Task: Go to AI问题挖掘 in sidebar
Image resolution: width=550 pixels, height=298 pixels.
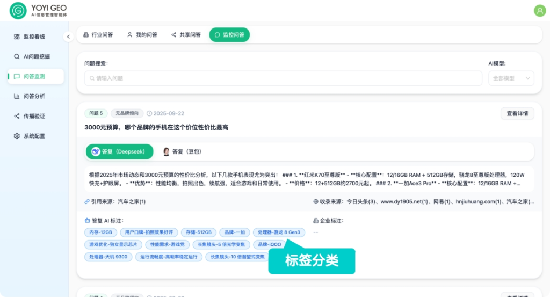Action: [36, 56]
